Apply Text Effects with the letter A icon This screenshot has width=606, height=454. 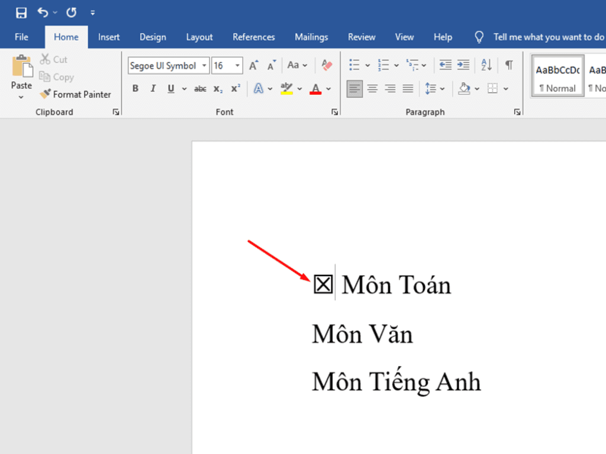coord(259,88)
